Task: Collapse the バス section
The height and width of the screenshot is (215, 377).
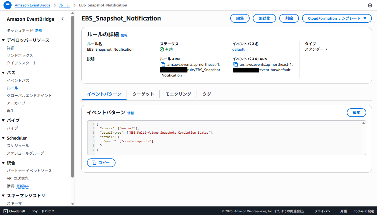Action: coord(3,73)
